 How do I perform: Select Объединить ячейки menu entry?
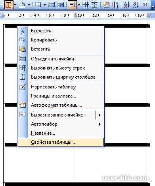tap(61, 59)
